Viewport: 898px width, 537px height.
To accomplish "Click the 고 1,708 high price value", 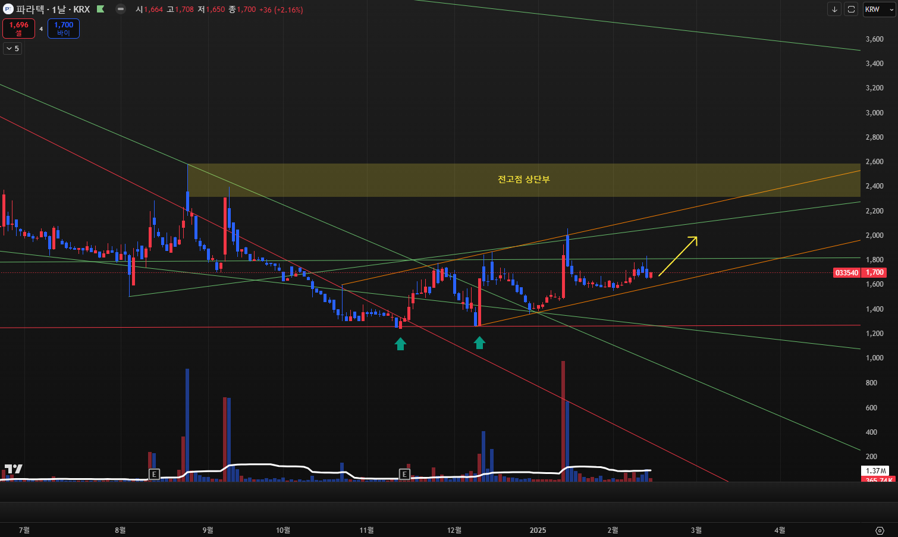I will (x=180, y=10).
